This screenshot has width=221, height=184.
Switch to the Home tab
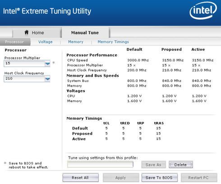[37, 32]
